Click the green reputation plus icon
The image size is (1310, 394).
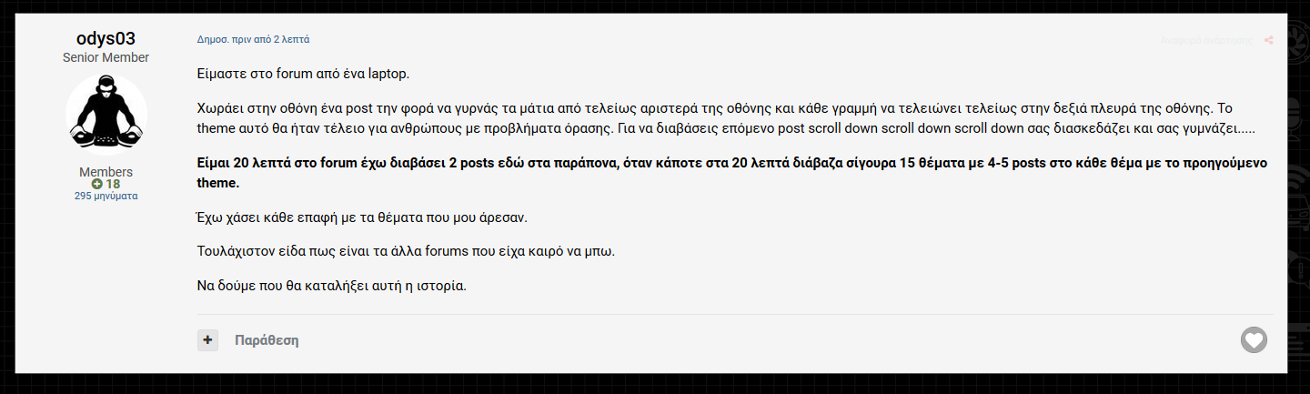97,184
